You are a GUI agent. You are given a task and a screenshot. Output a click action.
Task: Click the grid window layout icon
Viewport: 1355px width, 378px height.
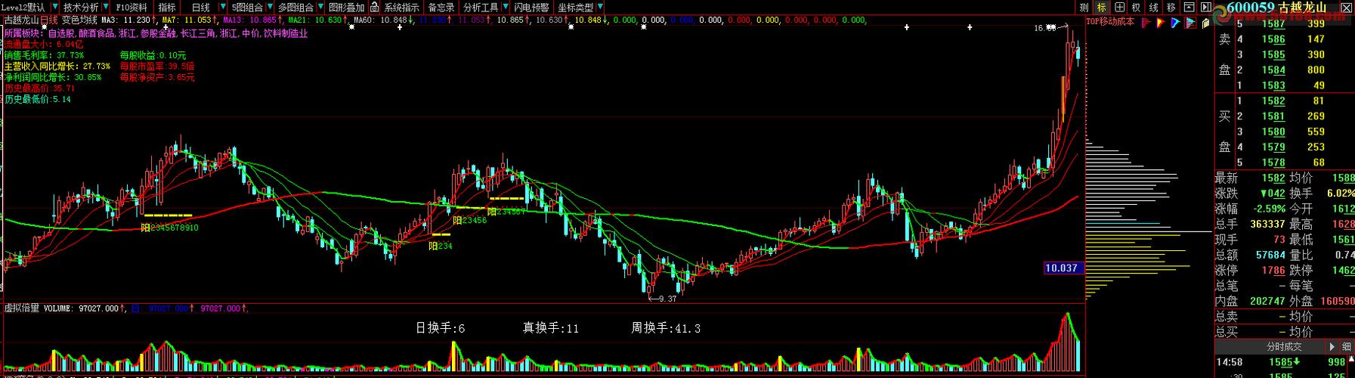pos(1119,8)
